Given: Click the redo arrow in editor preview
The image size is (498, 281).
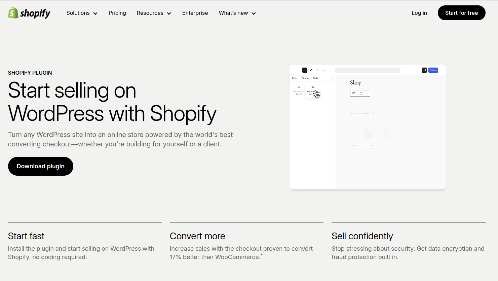Looking at the screenshot, I should point(324,70).
